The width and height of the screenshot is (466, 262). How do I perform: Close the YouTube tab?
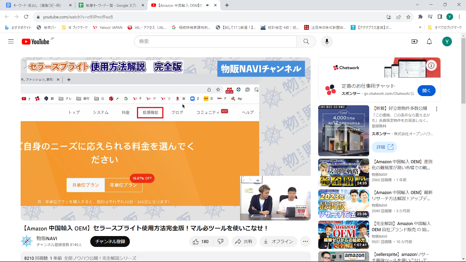pyautogui.click(x=216, y=5)
